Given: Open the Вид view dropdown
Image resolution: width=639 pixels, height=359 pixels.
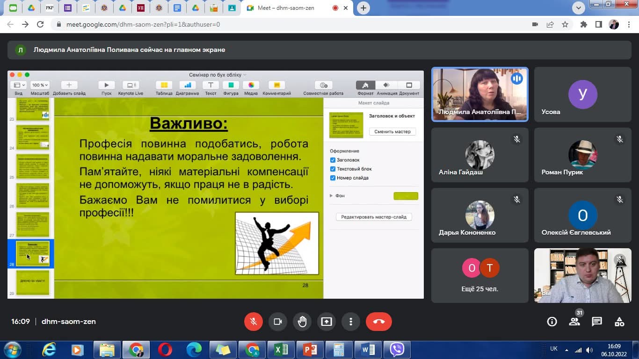Looking at the screenshot, I should [19, 85].
